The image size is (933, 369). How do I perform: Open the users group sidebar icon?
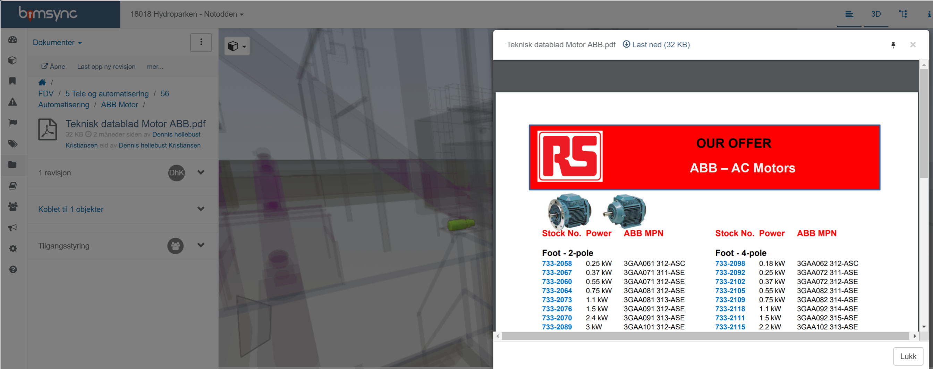pyautogui.click(x=13, y=207)
